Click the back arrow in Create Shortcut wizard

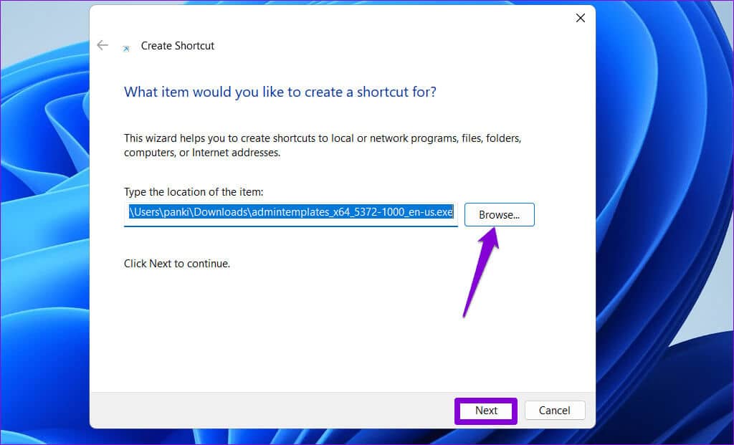tap(102, 45)
